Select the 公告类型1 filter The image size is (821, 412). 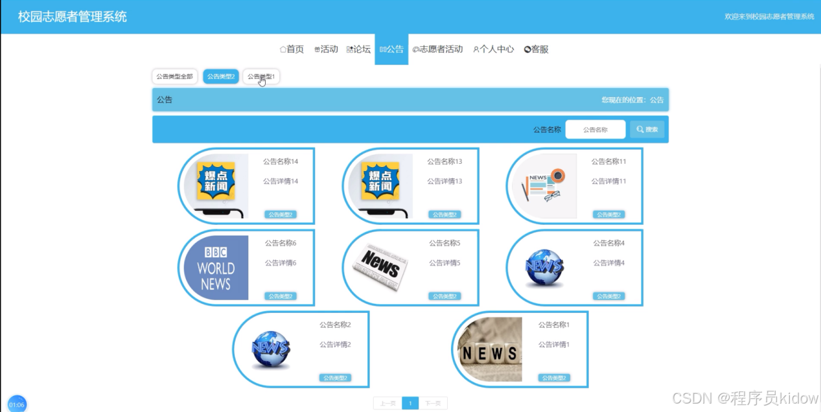pyautogui.click(x=260, y=76)
